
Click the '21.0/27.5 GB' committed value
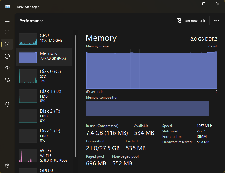(103, 148)
